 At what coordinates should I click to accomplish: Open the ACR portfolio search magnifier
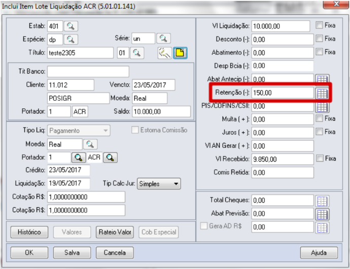[110, 158]
